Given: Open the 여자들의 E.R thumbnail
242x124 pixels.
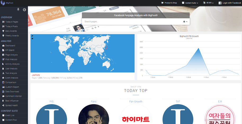Looking at the screenshot, I should point(220,114).
